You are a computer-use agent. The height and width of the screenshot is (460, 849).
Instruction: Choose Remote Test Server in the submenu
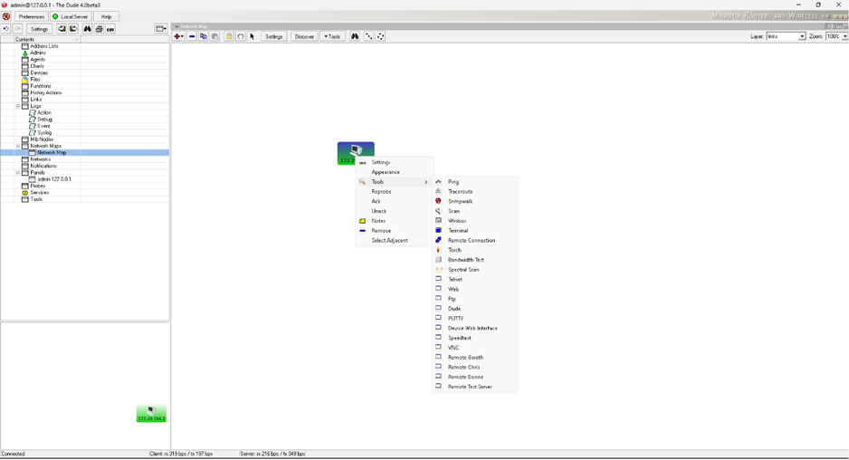click(474, 387)
